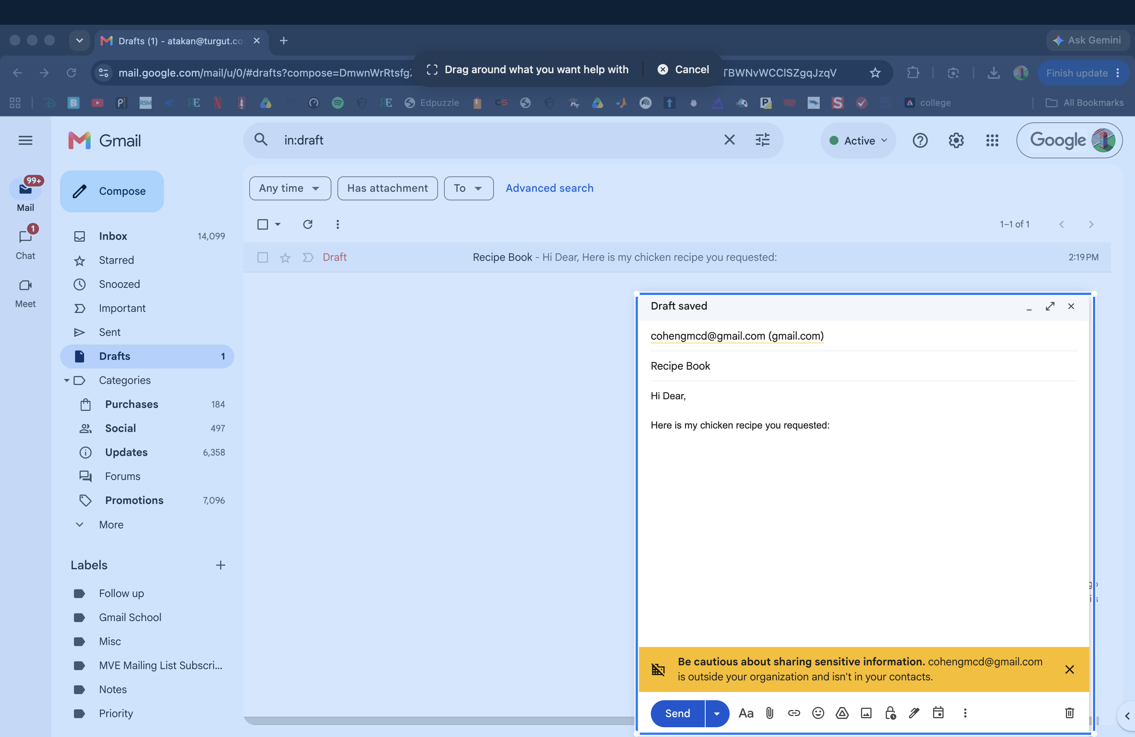
Task: Show search options filter icon
Action: coord(763,140)
